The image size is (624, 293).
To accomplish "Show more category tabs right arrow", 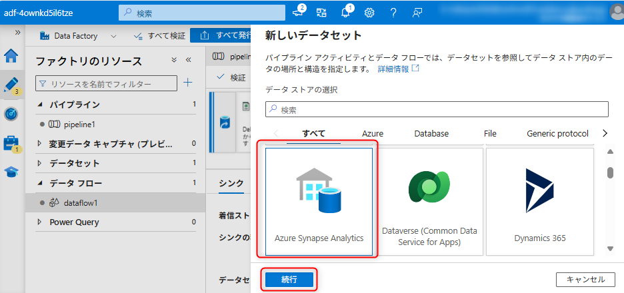I will pos(605,133).
